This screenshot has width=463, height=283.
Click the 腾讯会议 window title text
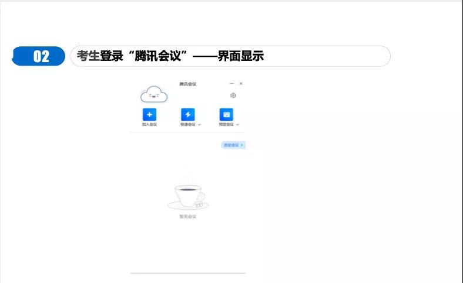tap(187, 84)
